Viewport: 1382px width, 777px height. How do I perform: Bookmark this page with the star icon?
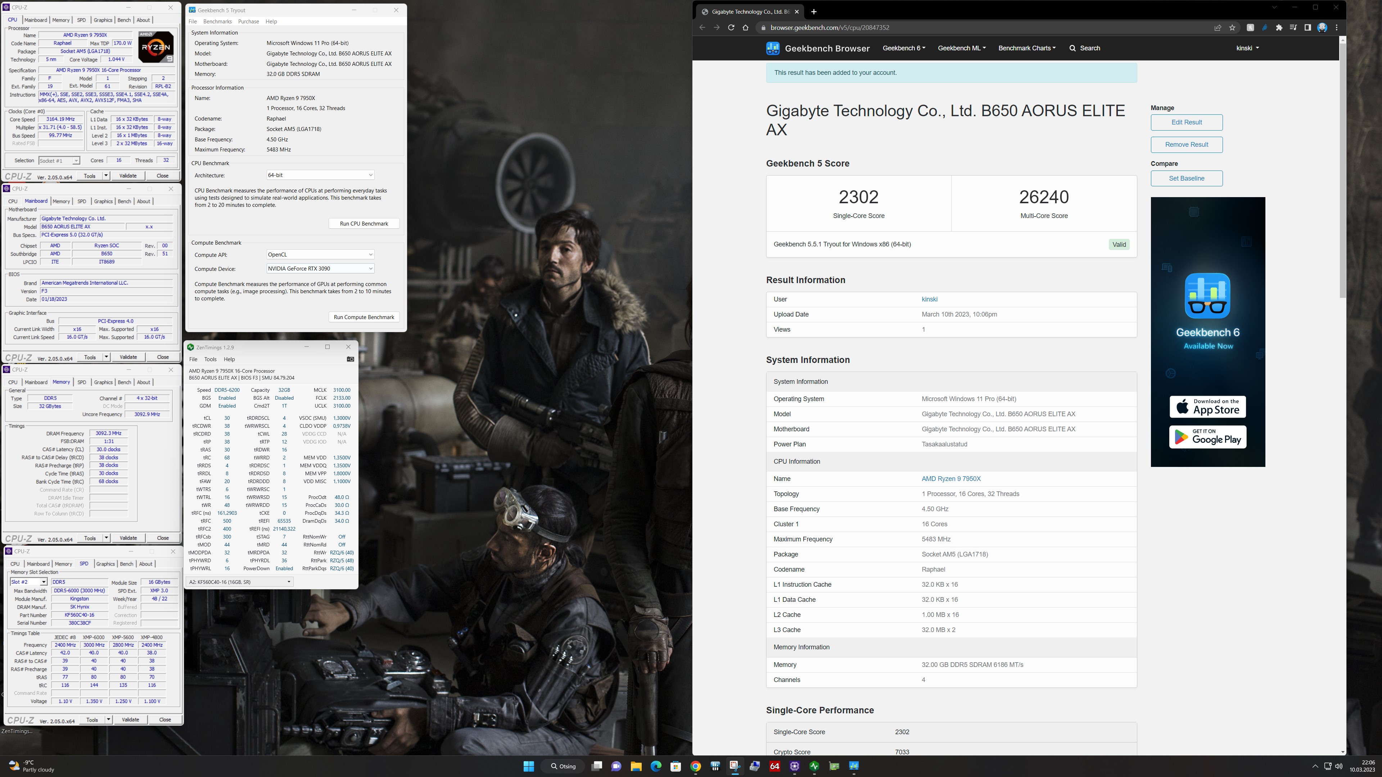(x=1232, y=28)
